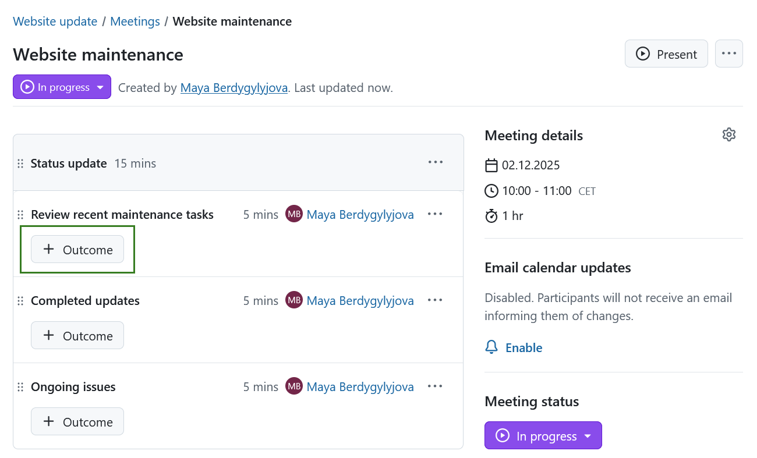Viewport: 757px width, 458px height.
Task: Click the drag handle of Status update section
Action: coord(20,164)
